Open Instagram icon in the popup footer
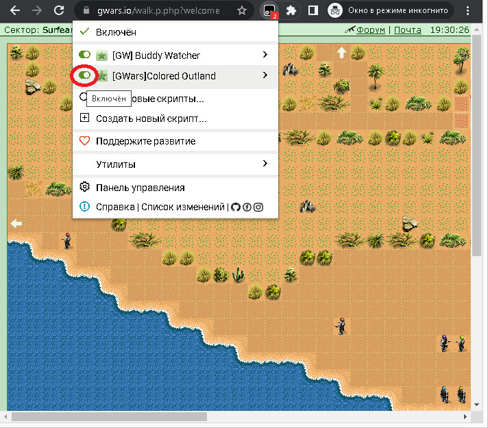 (x=258, y=207)
